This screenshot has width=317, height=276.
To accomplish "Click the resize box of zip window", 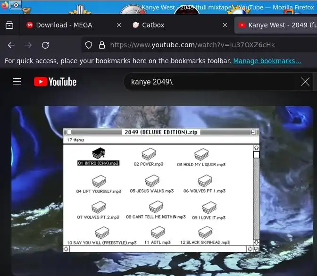I will (x=256, y=249).
